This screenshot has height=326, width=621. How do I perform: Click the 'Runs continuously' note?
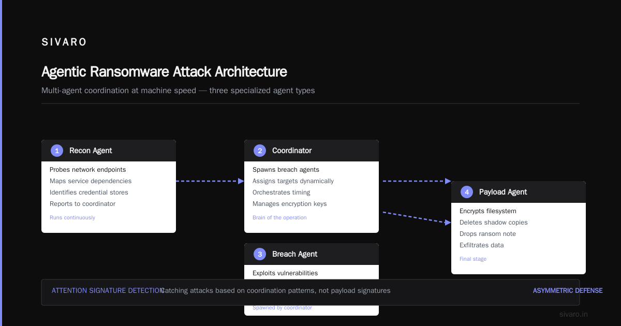click(x=72, y=218)
